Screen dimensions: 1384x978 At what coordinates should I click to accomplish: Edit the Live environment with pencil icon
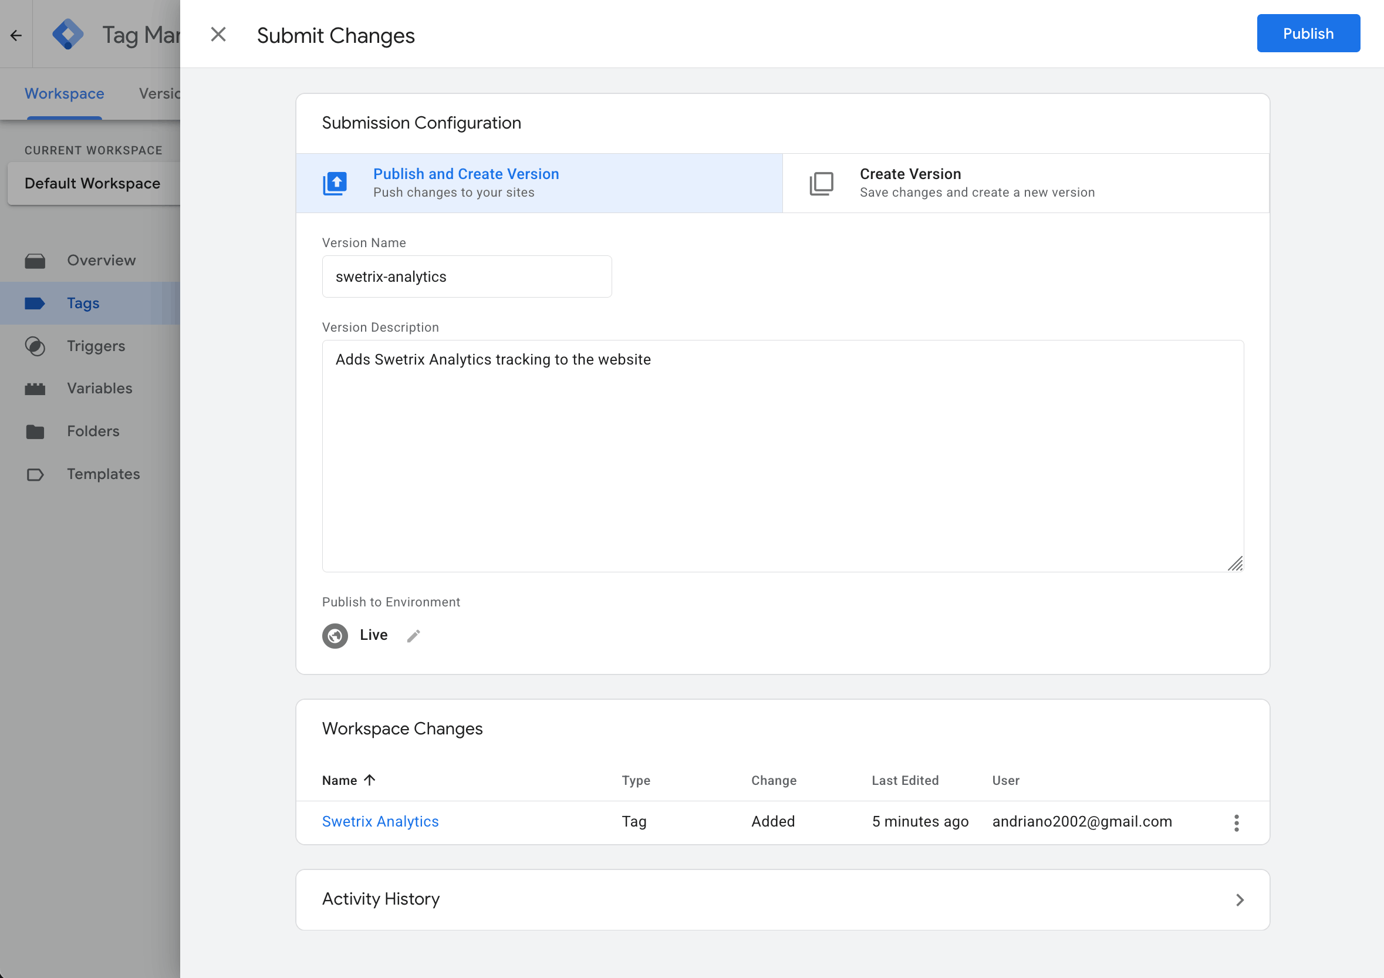point(414,636)
